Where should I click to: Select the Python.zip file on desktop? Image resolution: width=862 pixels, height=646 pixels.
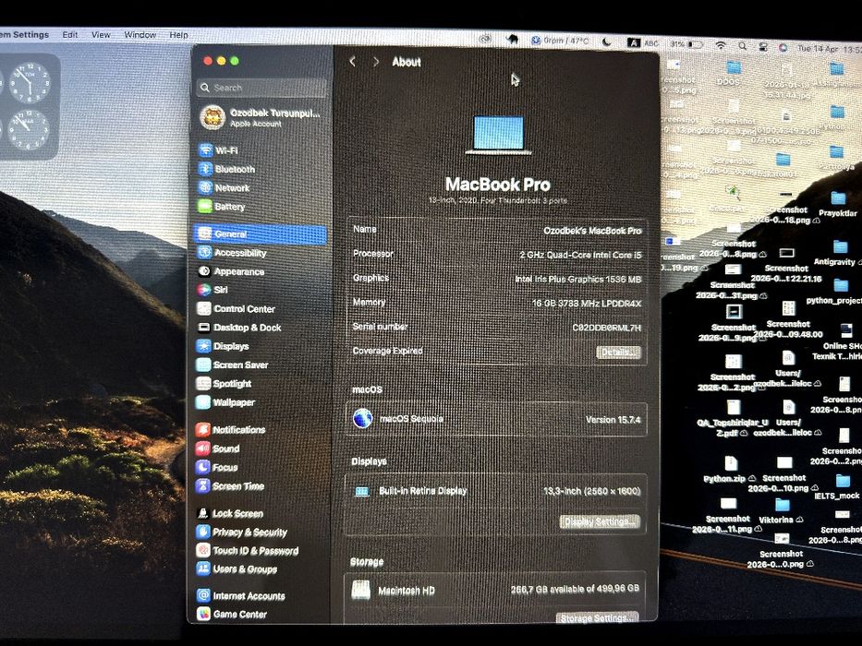tap(730, 470)
